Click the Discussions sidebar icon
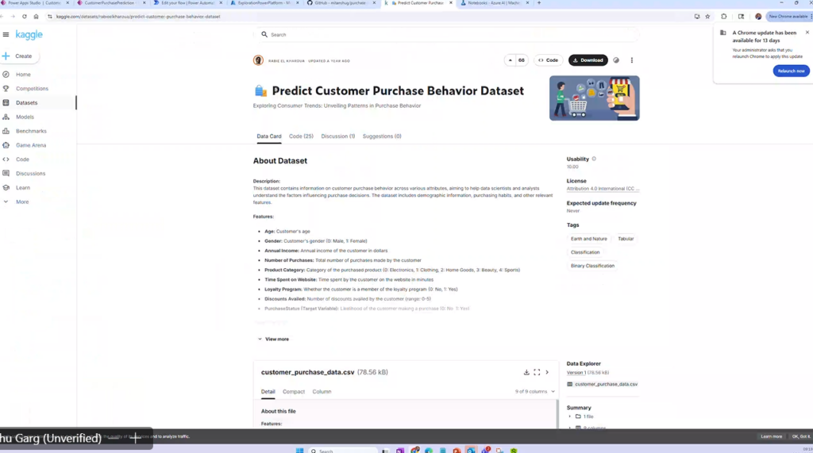The width and height of the screenshot is (813, 453). pyautogui.click(x=6, y=174)
